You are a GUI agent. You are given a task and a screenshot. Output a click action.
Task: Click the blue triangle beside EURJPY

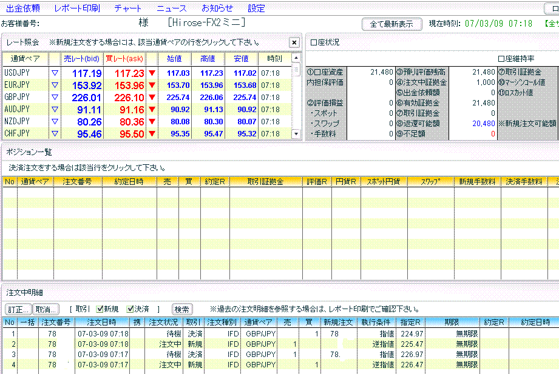(x=54, y=85)
